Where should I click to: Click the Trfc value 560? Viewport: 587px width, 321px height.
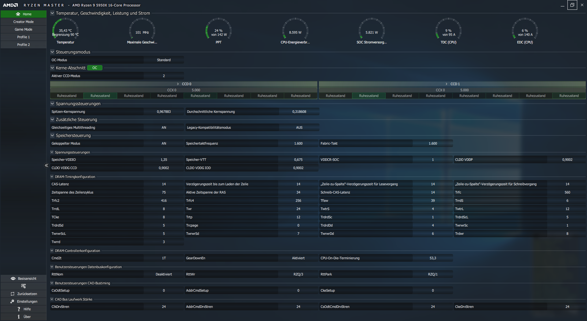[567, 192]
